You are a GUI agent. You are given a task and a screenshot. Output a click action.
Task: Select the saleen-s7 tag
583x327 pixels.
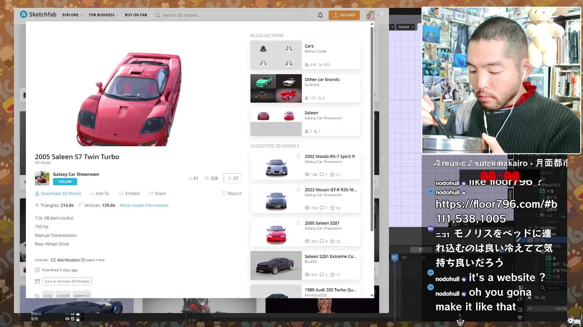point(82,295)
